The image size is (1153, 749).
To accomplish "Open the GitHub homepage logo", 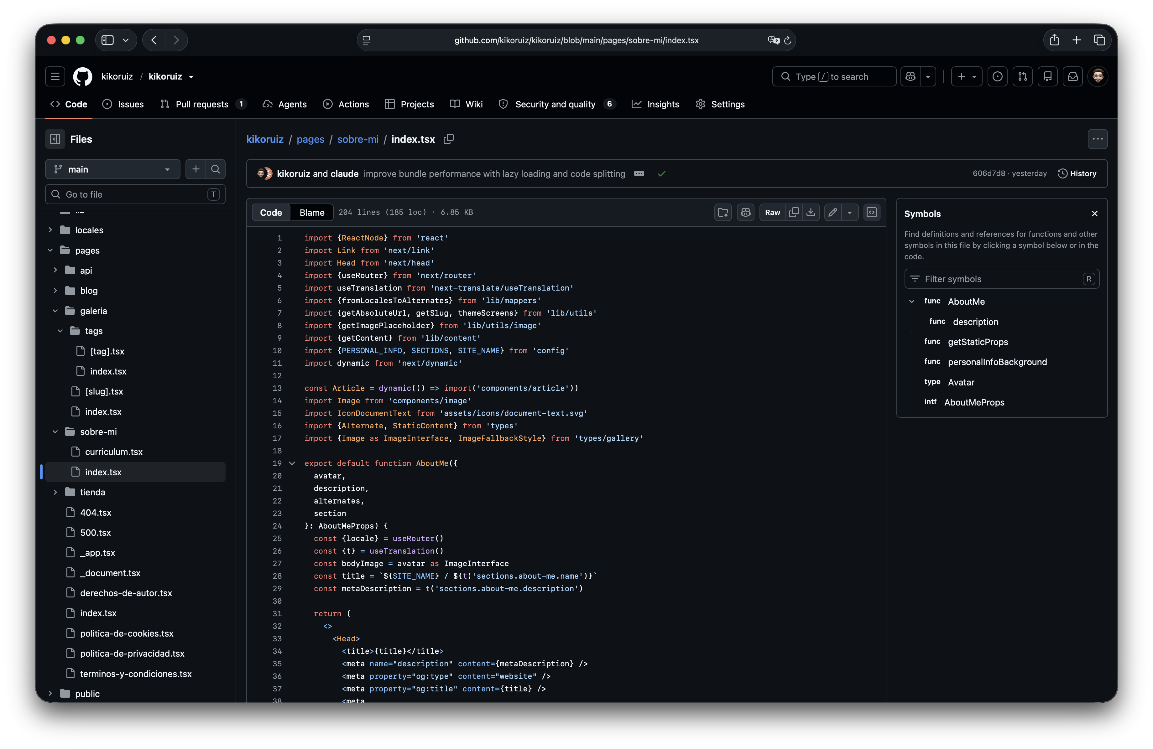I will (x=82, y=76).
